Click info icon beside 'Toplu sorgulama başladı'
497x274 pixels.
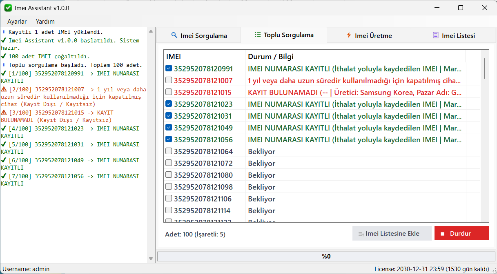4,65
